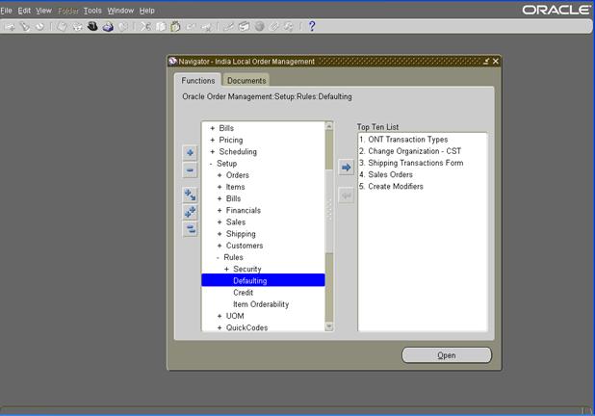
Task: Select the Credit tree item
Action: pyautogui.click(x=244, y=293)
